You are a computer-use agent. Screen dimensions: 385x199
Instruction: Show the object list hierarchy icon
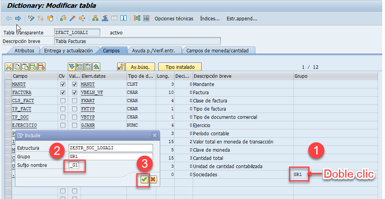pyautogui.click(x=95, y=18)
